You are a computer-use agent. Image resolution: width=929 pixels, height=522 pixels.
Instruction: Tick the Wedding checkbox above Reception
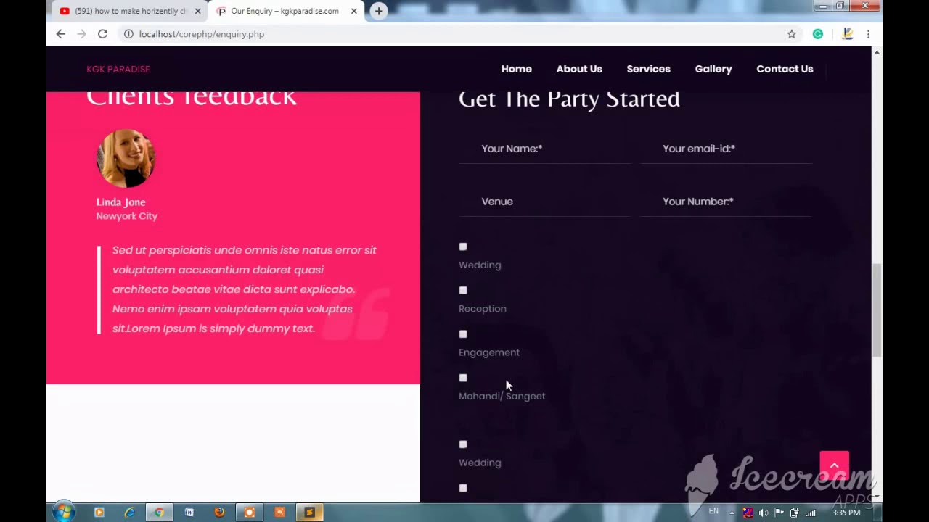click(463, 246)
